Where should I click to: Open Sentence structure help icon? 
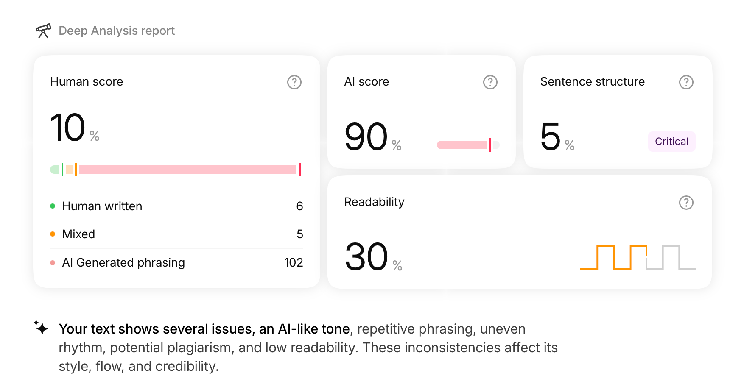pos(686,82)
